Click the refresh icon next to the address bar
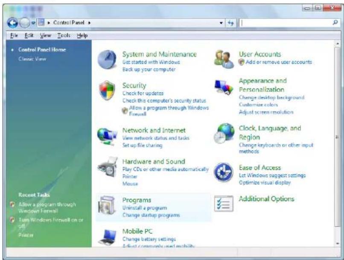Viewport: 344px width, 260px height. [x=231, y=23]
